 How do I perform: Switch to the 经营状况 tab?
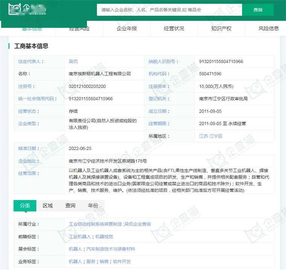(x=174, y=29)
